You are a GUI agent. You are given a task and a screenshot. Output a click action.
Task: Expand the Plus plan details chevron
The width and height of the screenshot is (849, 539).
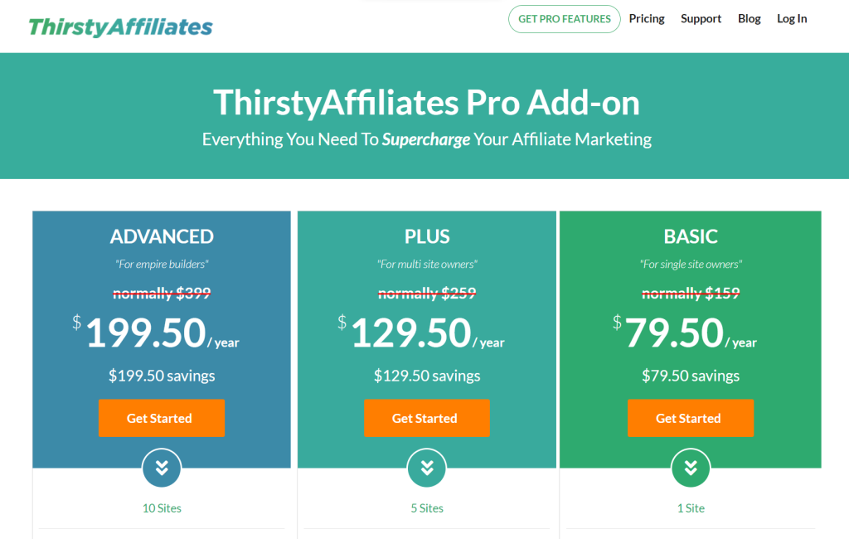click(x=427, y=469)
